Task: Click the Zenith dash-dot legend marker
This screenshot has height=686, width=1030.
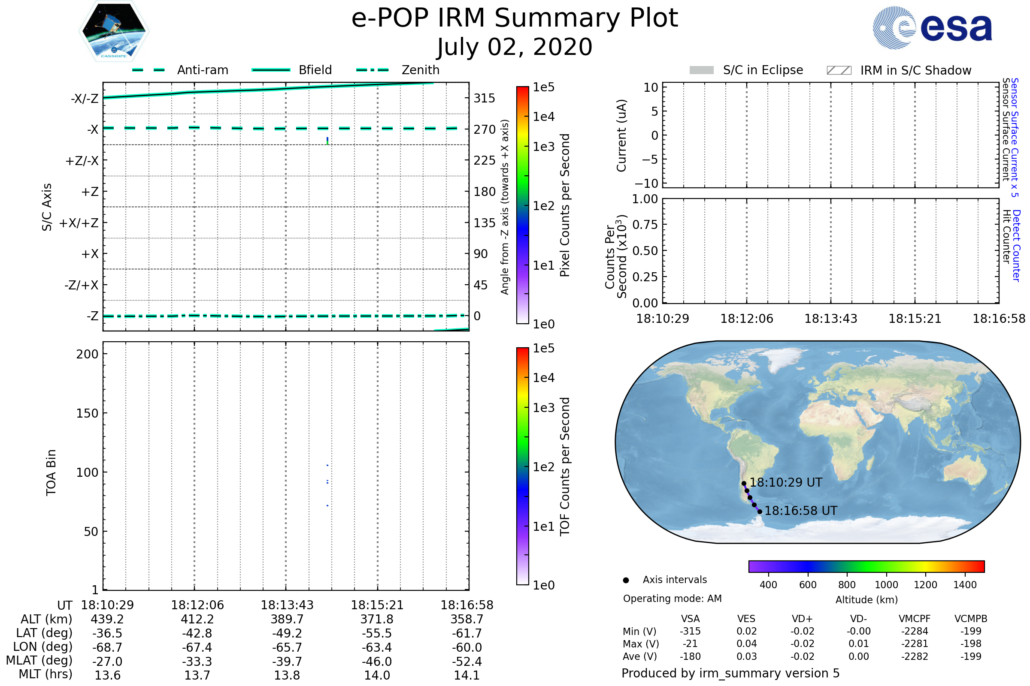Action: click(x=373, y=70)
